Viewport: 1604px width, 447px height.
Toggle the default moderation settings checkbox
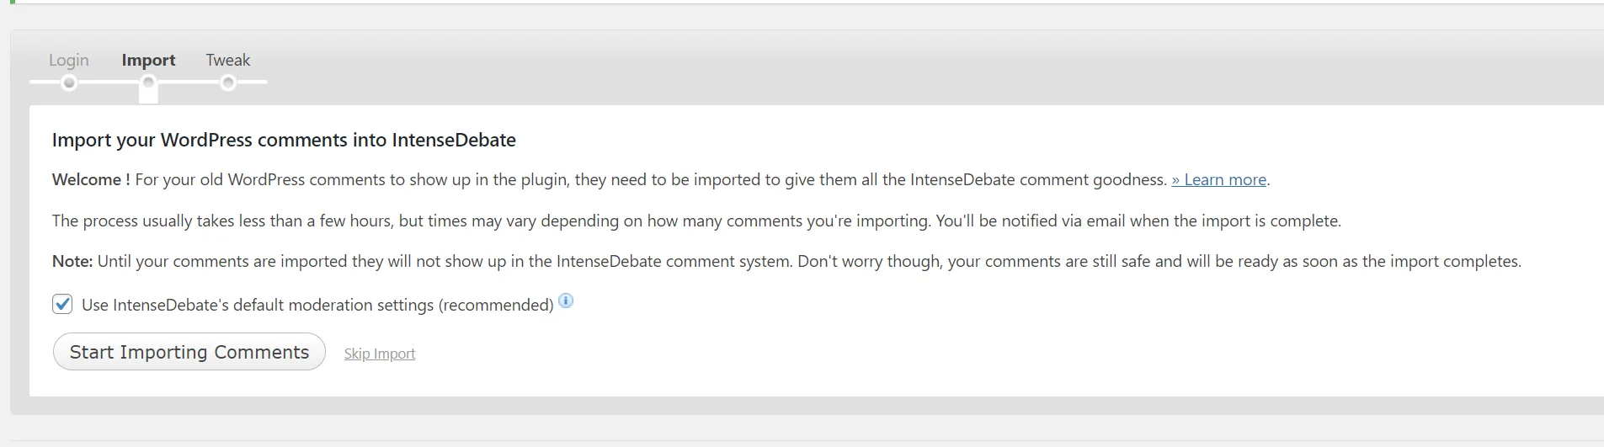[x=62, y=304]
